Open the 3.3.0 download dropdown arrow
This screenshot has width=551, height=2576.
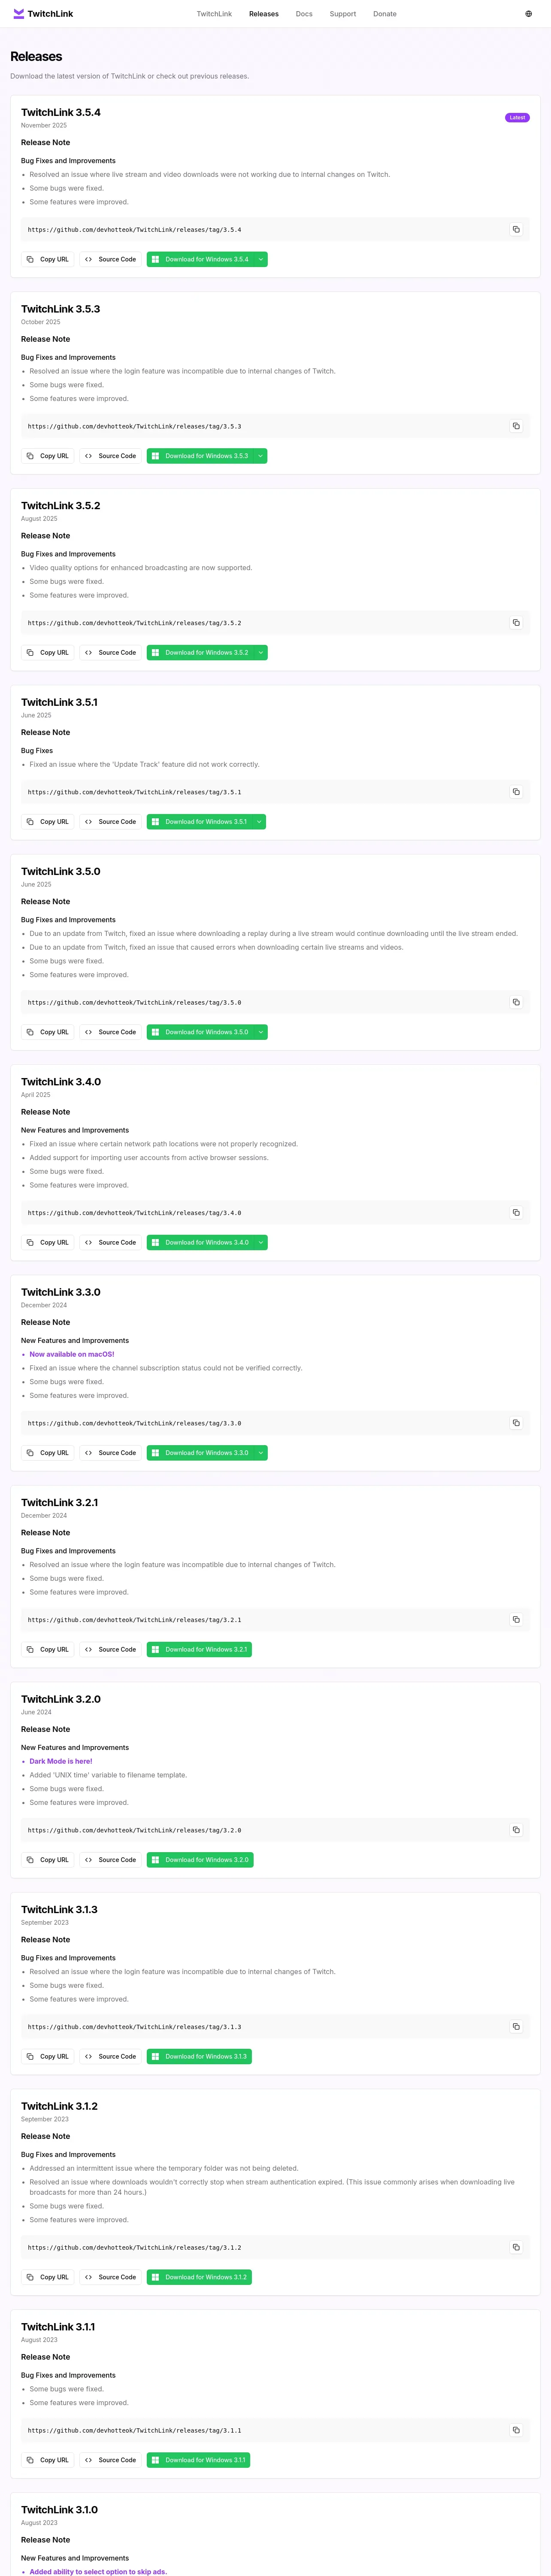(261, 1453)
